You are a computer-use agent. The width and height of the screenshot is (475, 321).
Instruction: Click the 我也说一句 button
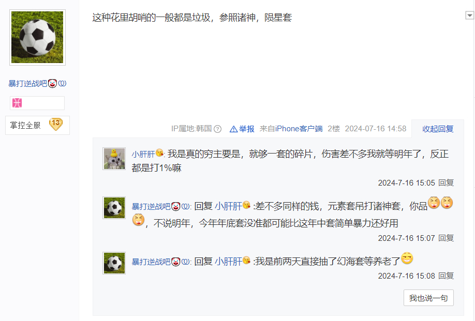click(x=428, y=298)
